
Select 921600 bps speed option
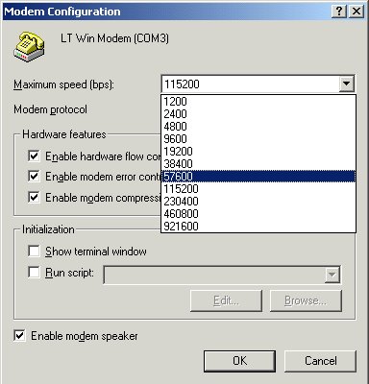(x=258, y=227)
